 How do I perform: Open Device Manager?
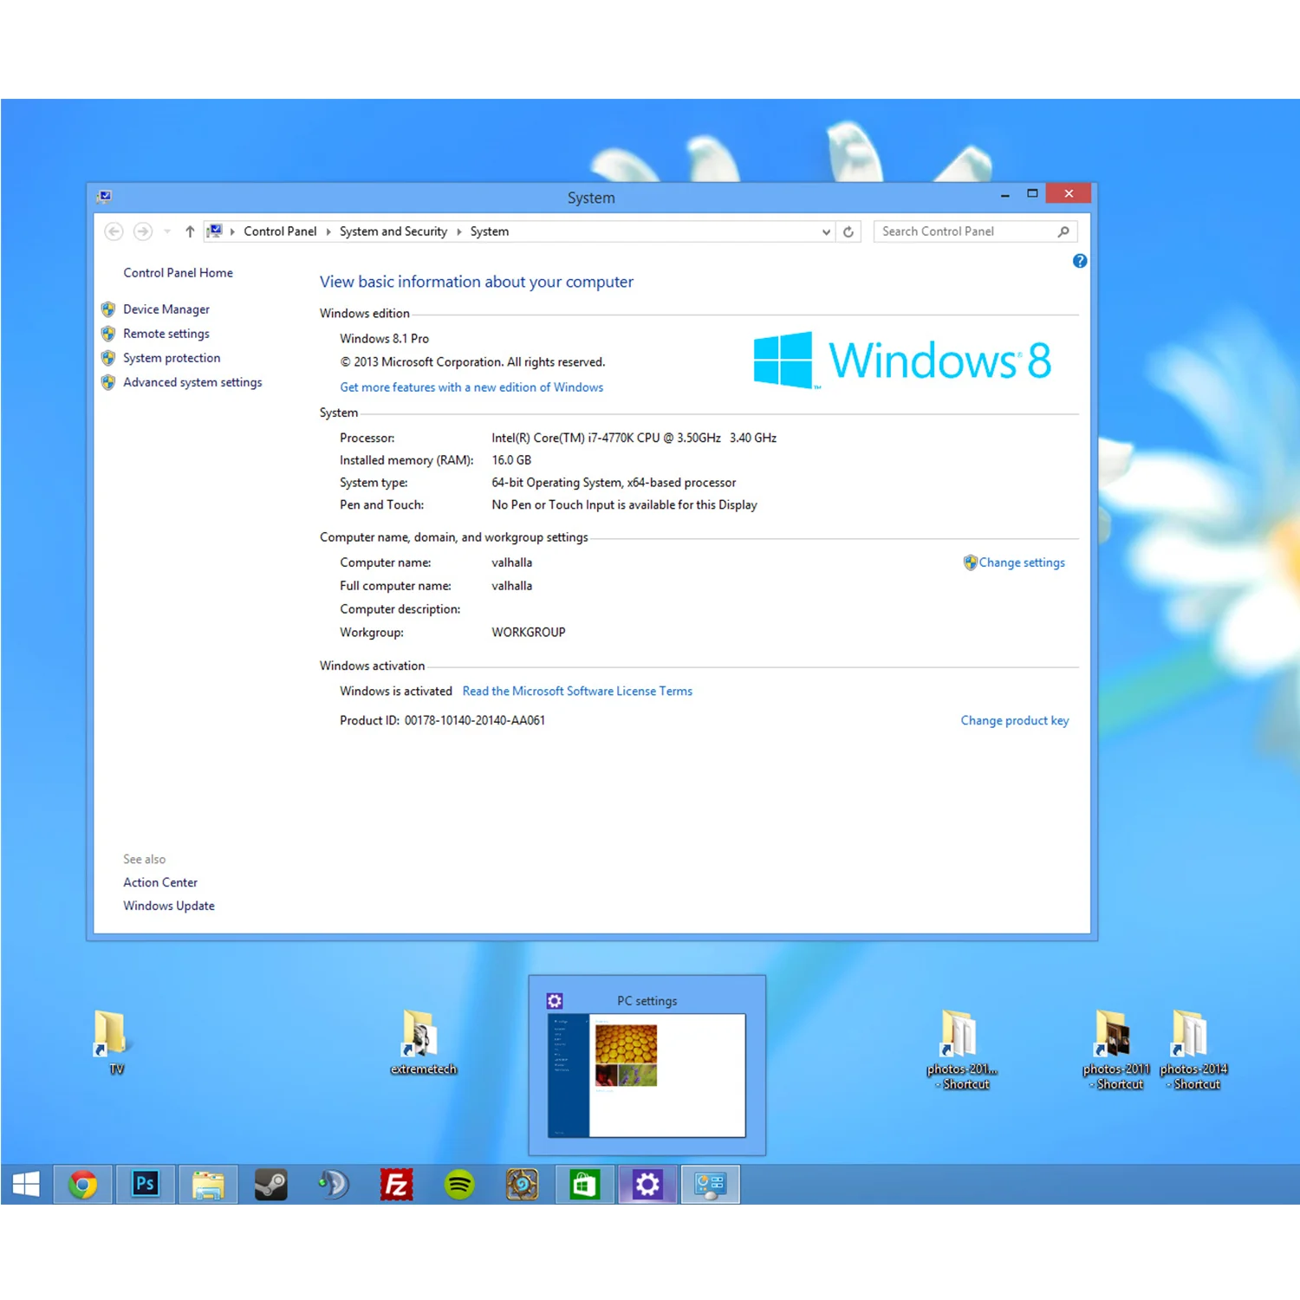point(166,309)
